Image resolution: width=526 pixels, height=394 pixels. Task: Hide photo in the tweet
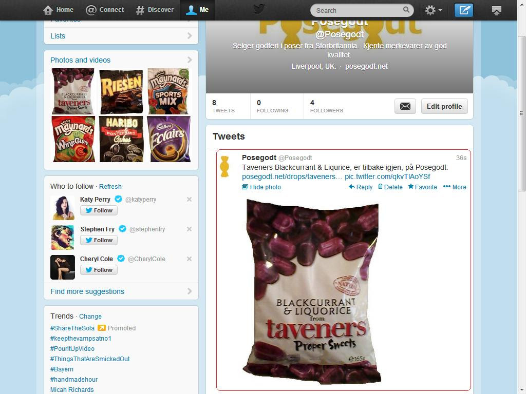pos(261,187)
